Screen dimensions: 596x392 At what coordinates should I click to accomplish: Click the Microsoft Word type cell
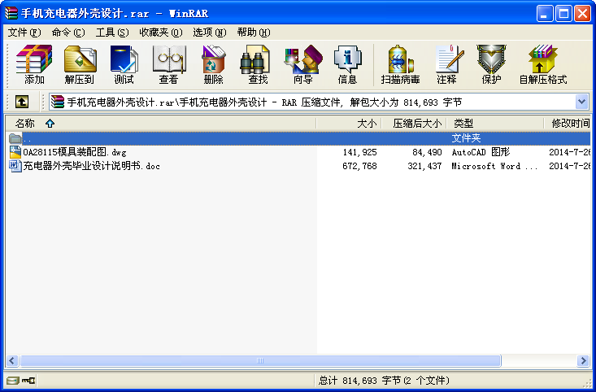click(494, 166)
